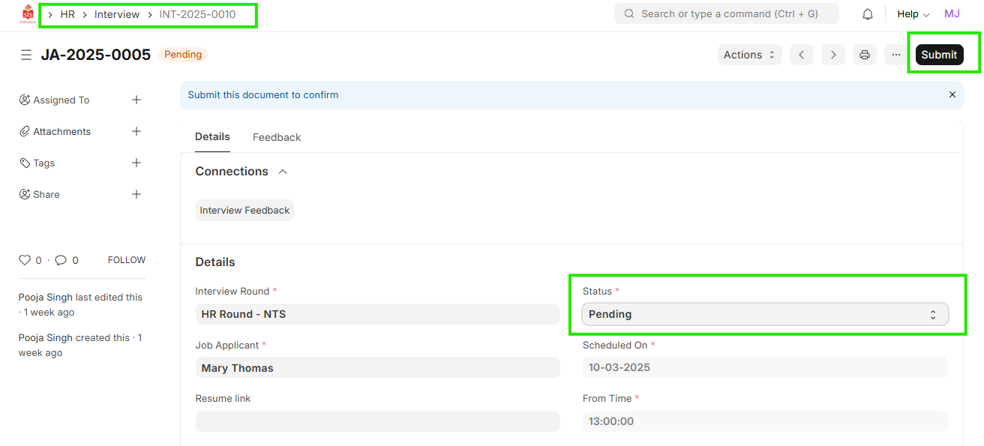The height and width of the screenshot is (446, 984).
Task: Print the document using printer icon
Action: pos(865,55)
